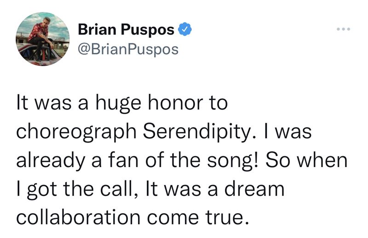Click the word fan in the tweet
Image resolution: width=368 pixels, height=238 pixels.
[123, 160]
